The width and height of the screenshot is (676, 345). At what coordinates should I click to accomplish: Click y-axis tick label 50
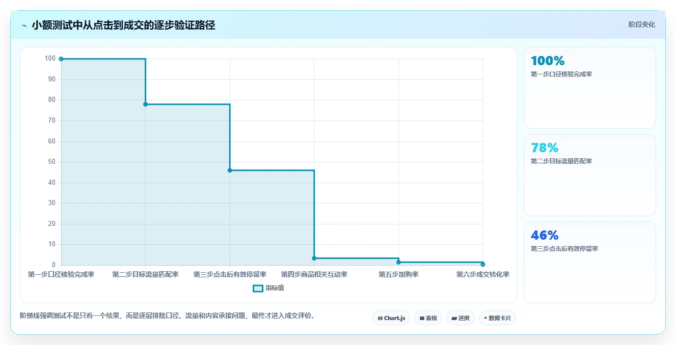tap(52, 162)
